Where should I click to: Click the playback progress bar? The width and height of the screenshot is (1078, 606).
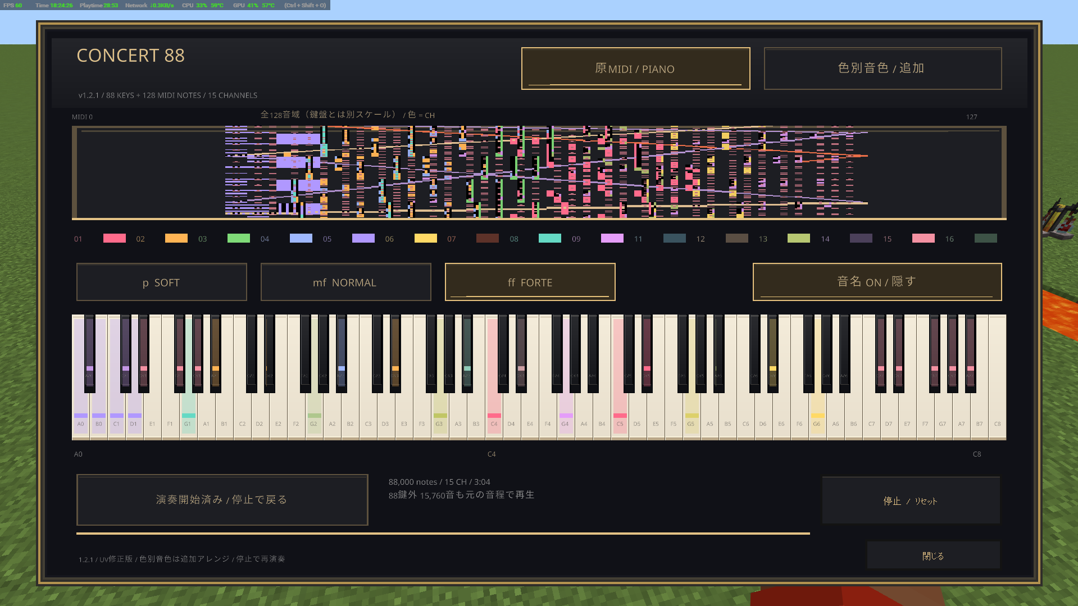pyautogui.click(x=443, y=533)
